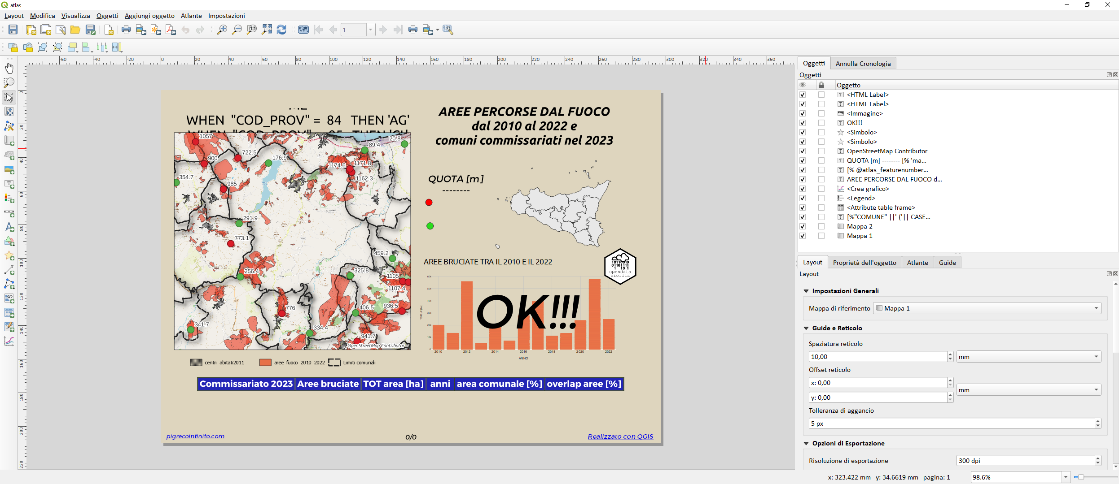Open the zoom level dropdown in status bar
This screenshot has width=1119, height=484.
[1065, 477]
